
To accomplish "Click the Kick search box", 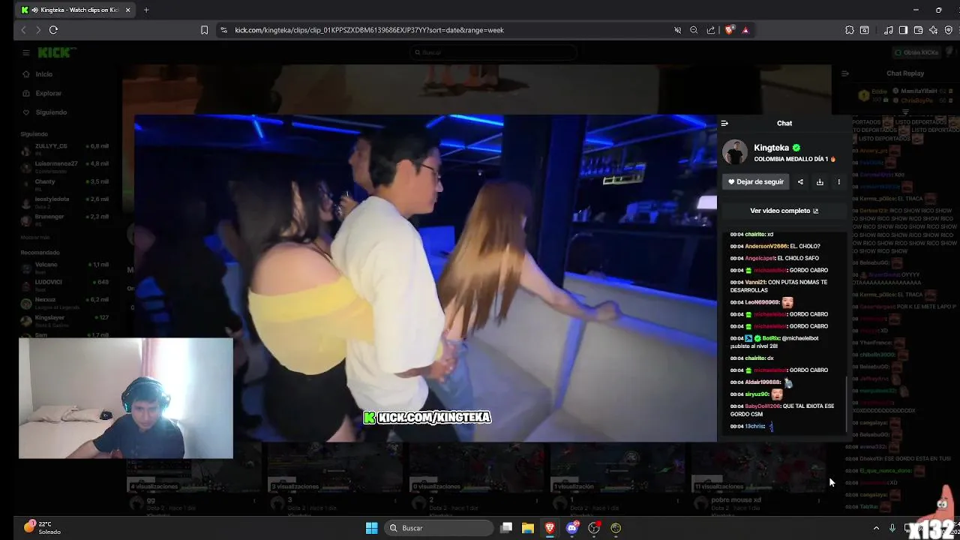I will click(495, 52).
